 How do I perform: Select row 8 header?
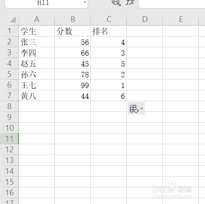pos(9,106)
